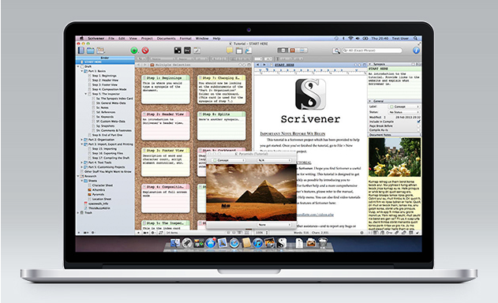Expand the Trash folder in binder
The height and width of the screenshot is (303, 498).
pos(78,212)
